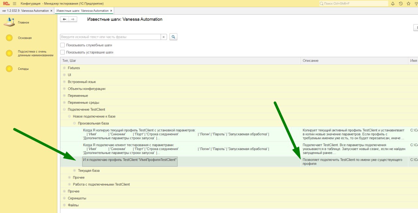The height and width of the screenshot is (213, 418).
Task: Clear the step search field
Action: pyautogui.click(x=164, y=37)
